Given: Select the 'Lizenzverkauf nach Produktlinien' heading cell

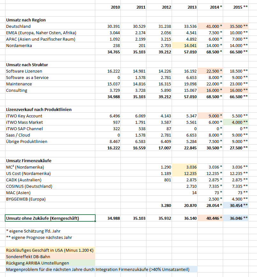Looking at the screenshot, I should tap(39, 109).
